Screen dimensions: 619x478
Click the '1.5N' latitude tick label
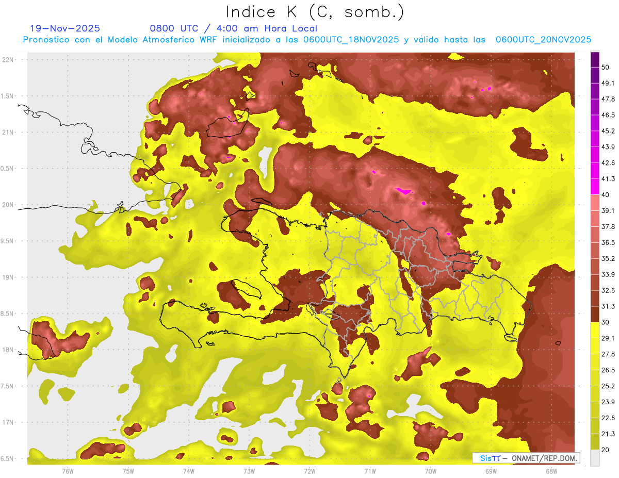tap(8, 96)
